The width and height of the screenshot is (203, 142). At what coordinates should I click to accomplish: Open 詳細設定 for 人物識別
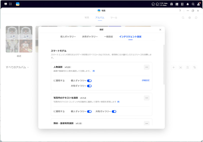click(x=146, y=80)
